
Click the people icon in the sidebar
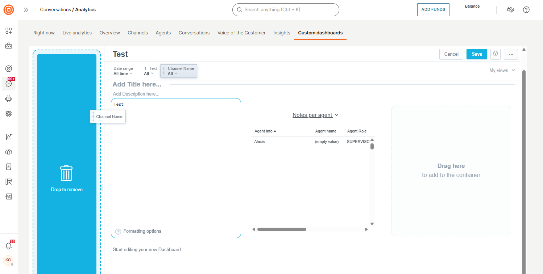9,151
